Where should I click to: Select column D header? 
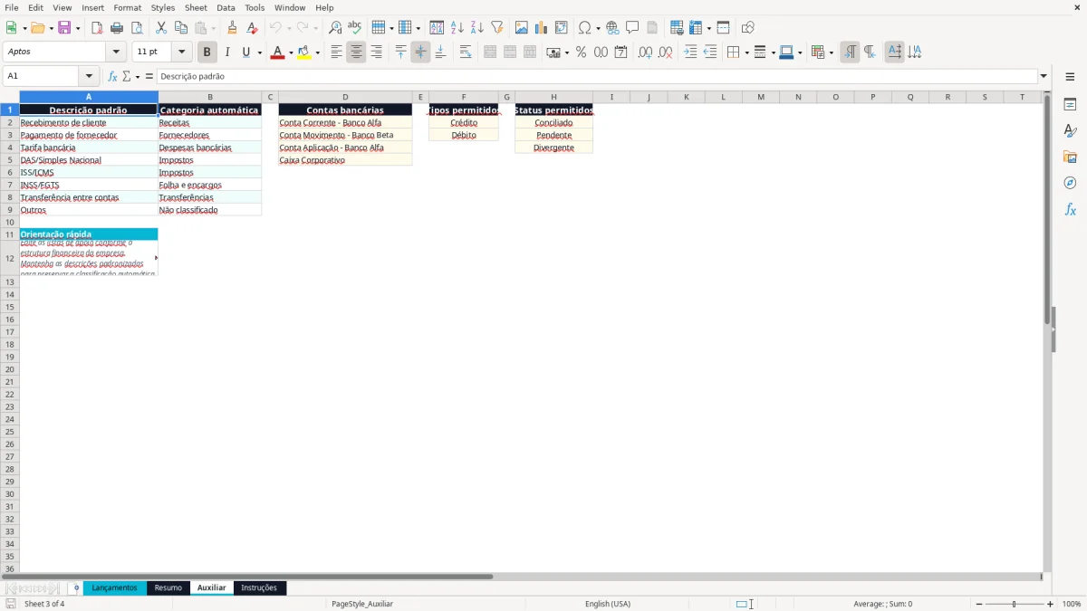coord(345,97)
